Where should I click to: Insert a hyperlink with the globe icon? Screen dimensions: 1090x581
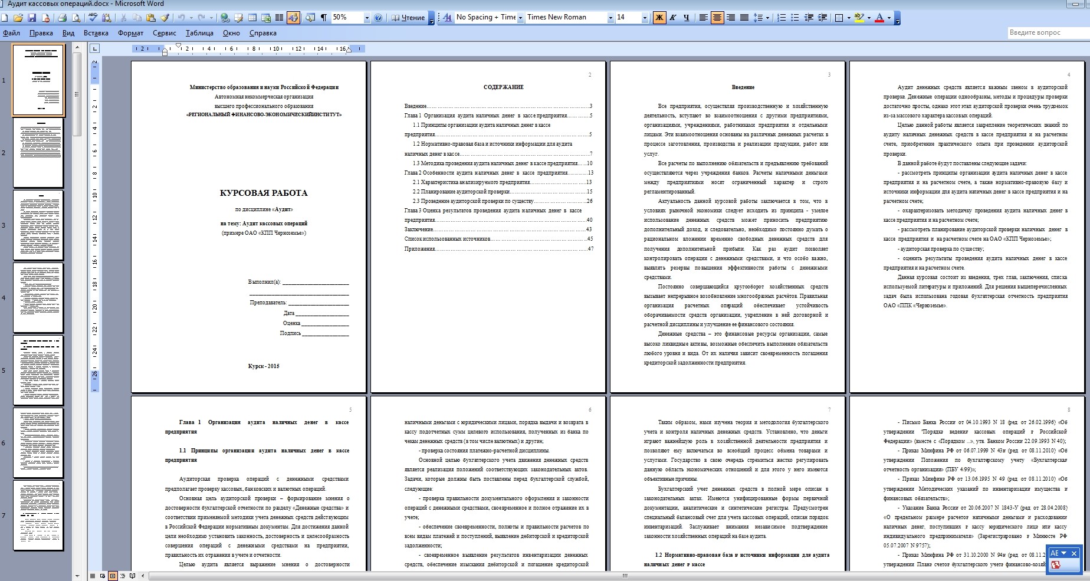pyautogui.click(x=225, y=18)
